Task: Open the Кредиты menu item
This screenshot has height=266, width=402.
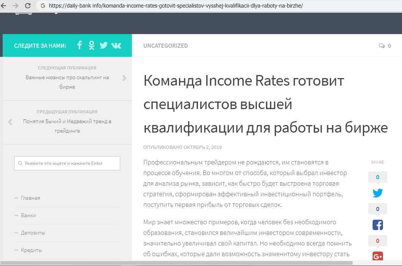Action: (x=31, y=250)
